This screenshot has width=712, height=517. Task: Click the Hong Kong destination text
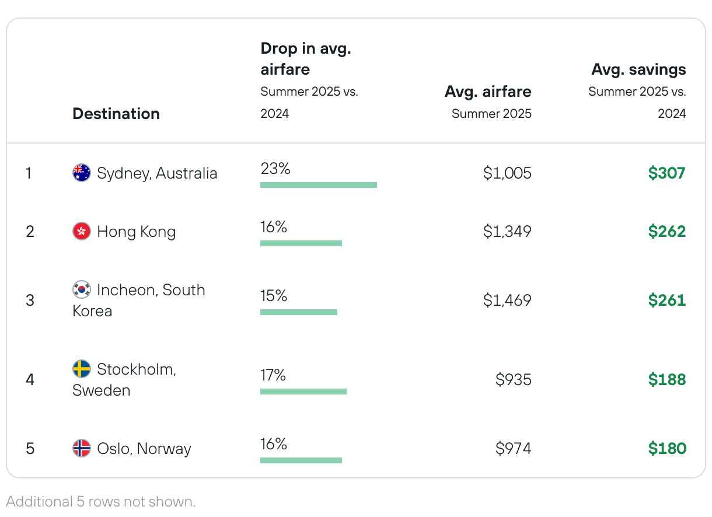tap(136, 232)
